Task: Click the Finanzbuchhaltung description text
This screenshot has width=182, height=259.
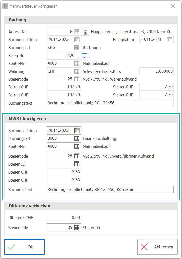Action: click(100, 138)
